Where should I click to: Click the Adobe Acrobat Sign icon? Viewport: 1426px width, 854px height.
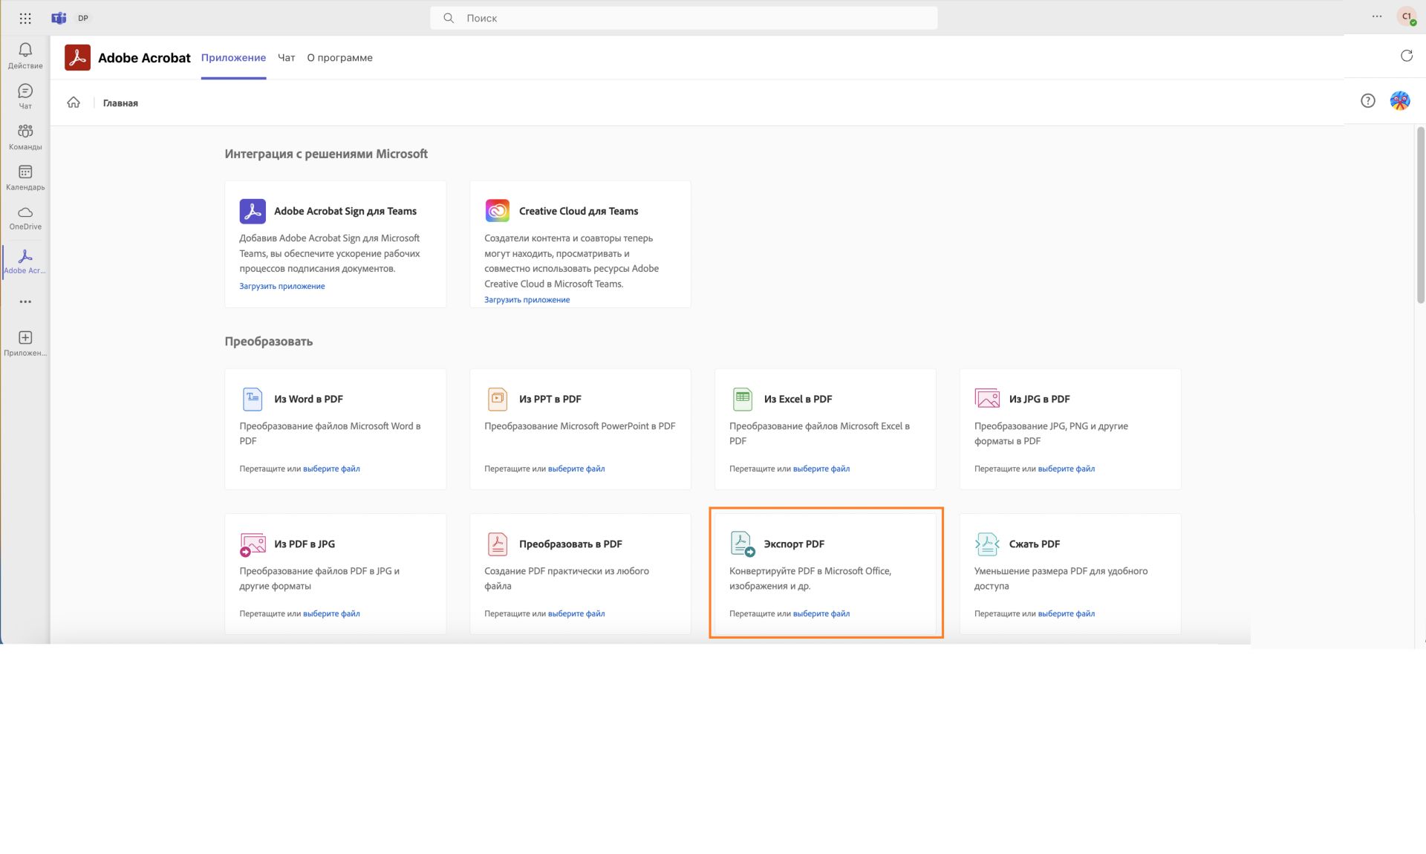tap(253, 211)
